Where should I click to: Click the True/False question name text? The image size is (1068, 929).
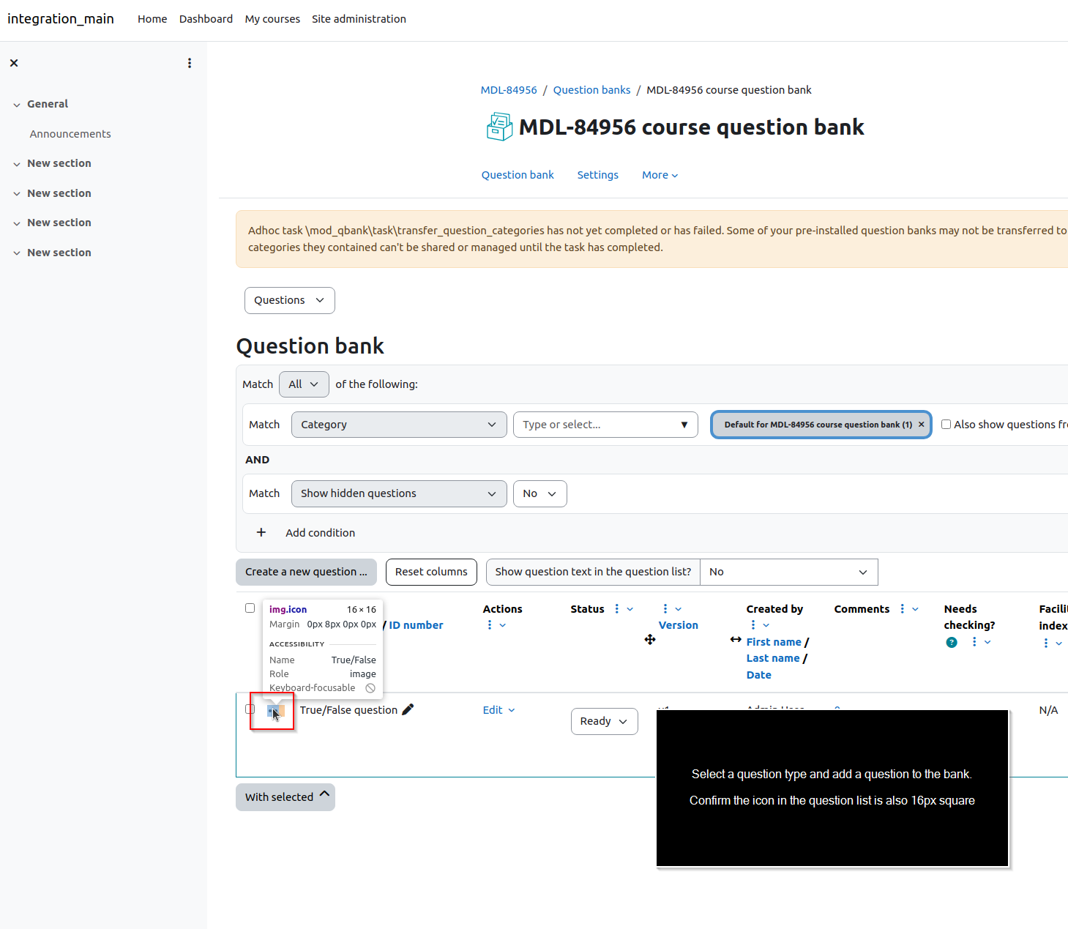[348, 710]
